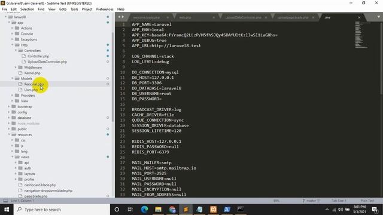Open the Edit menu
This screenshot has width=383, height=215.
[14, 9]
